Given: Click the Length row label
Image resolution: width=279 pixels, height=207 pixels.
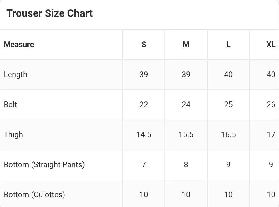Looking at the screenshot, I should pyautogui.click(x=15, y=75).
